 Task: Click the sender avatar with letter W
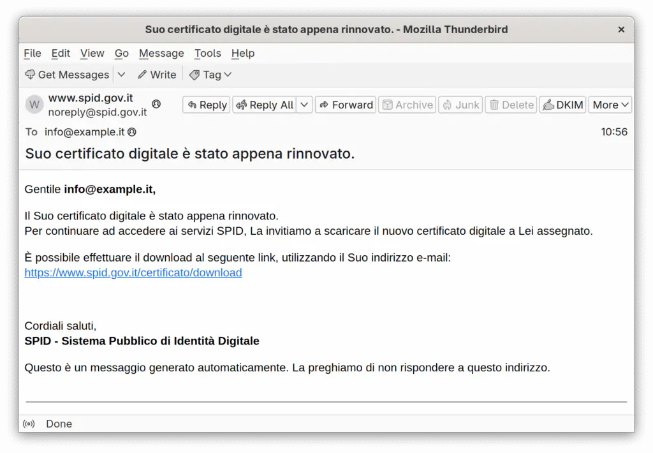coord(34,105)
